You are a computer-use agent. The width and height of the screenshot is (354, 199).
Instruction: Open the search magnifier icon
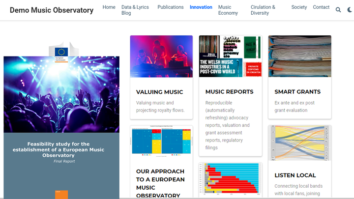click(338, 10)
